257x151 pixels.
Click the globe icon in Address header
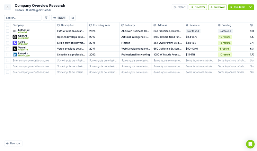[x=155, y=25]
